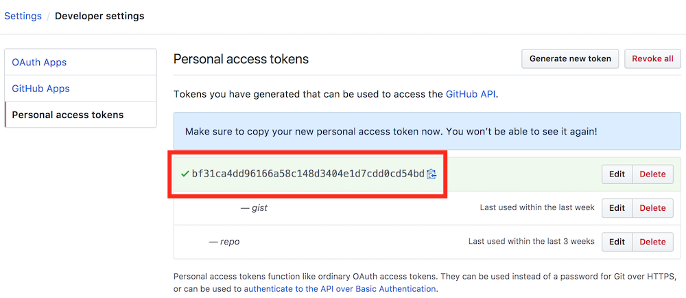
Task: Open the GitHub Apps section
Action: pyautogui.click(x=40, y=89)
